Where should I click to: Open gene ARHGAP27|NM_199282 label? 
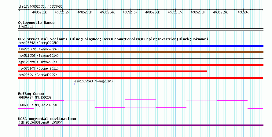35,98
